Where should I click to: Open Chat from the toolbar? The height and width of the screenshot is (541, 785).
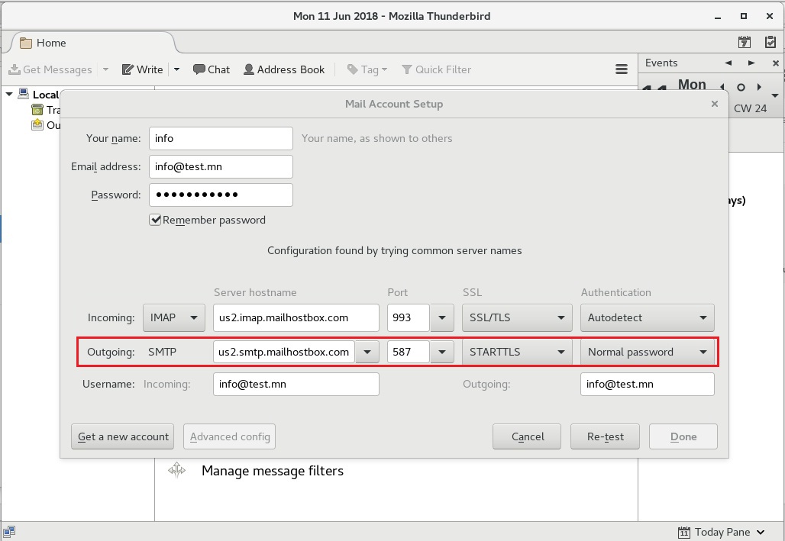pos(212,69)
